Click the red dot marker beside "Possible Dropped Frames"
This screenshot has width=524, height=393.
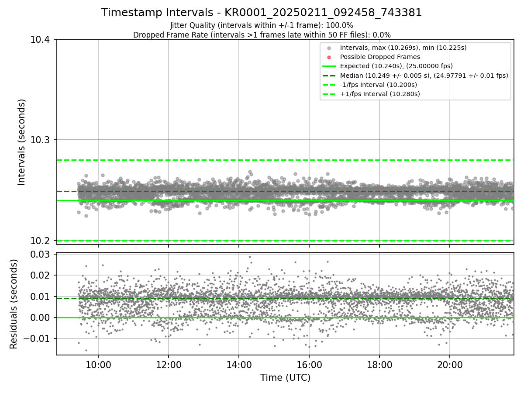329,57
